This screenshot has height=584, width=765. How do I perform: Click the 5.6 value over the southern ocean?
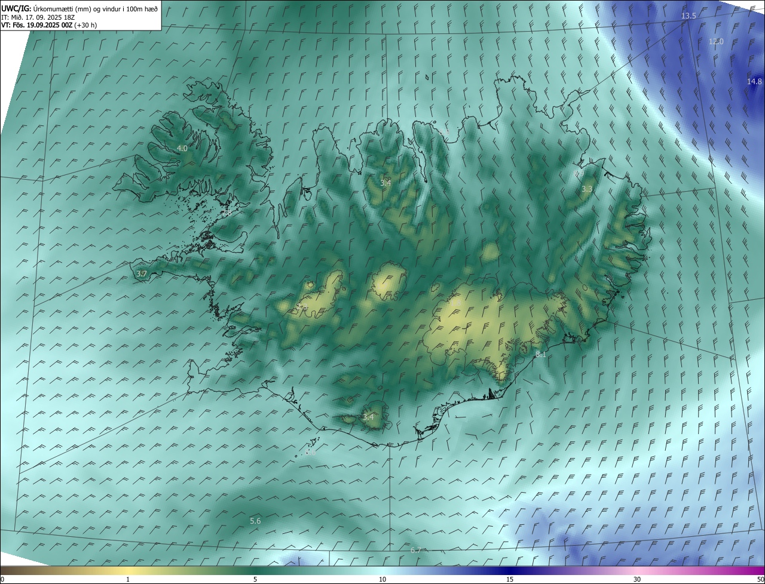click(255, 521)
